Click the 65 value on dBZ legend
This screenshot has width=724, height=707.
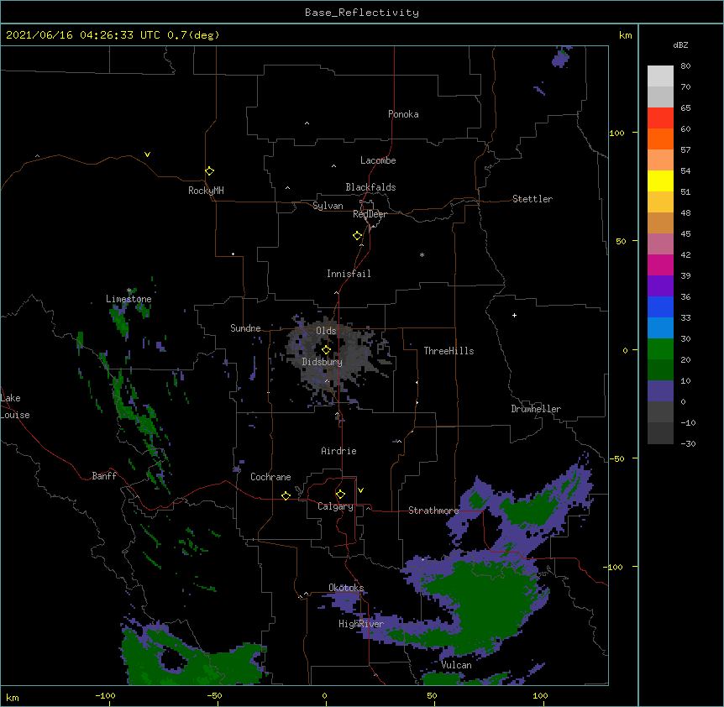685,108
